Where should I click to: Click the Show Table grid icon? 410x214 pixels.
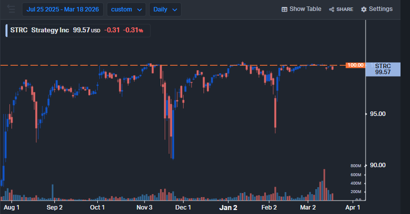(284, 9)
